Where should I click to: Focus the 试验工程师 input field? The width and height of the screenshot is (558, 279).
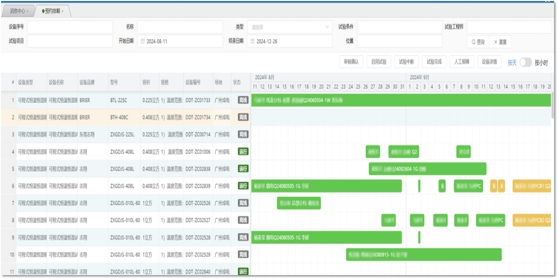tap(509, 27)
